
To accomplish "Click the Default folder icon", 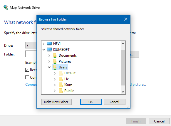I will pos(61,73).
